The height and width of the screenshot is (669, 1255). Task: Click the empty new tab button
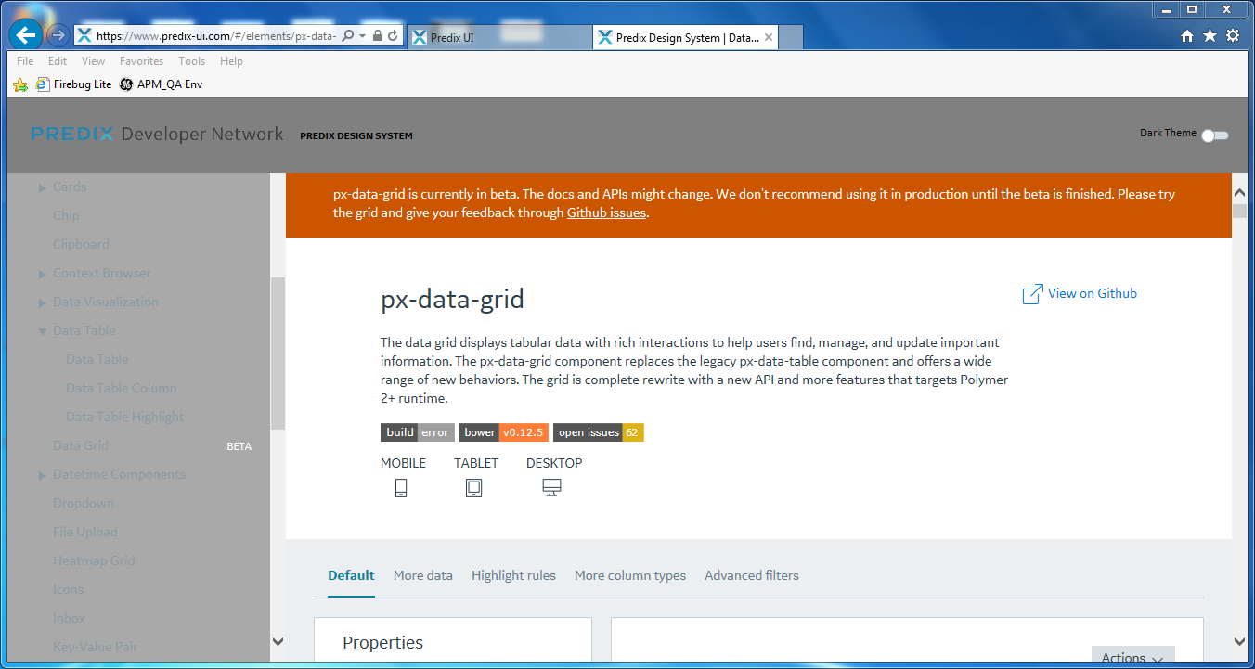coord(790,38)
